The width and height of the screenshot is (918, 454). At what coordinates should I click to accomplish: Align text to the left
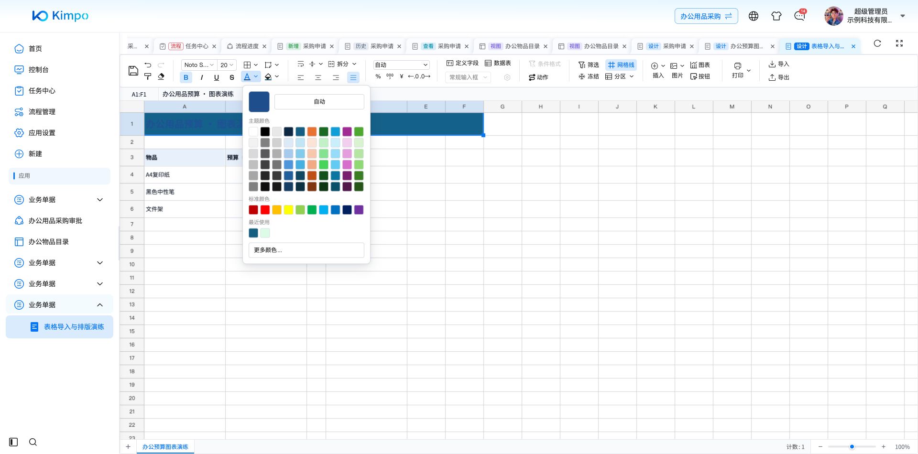coord(301,77)
